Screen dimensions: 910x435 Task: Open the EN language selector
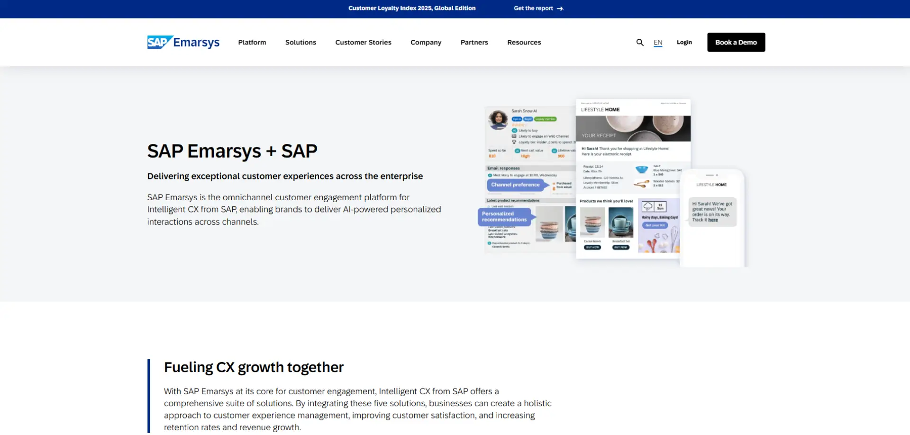point(658,43)
